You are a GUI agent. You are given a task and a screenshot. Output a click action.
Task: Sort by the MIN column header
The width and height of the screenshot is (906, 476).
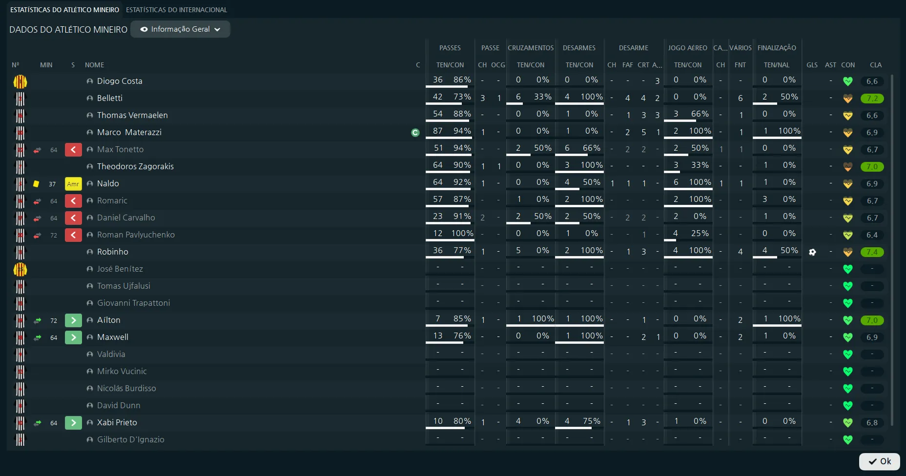(x=46, y=65)
